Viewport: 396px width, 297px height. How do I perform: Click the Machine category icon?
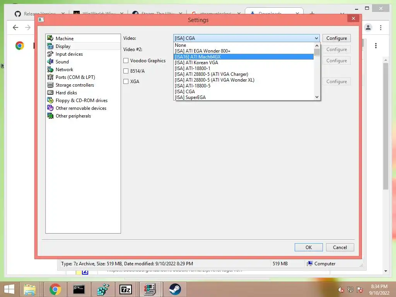click(x=50, y=38)
